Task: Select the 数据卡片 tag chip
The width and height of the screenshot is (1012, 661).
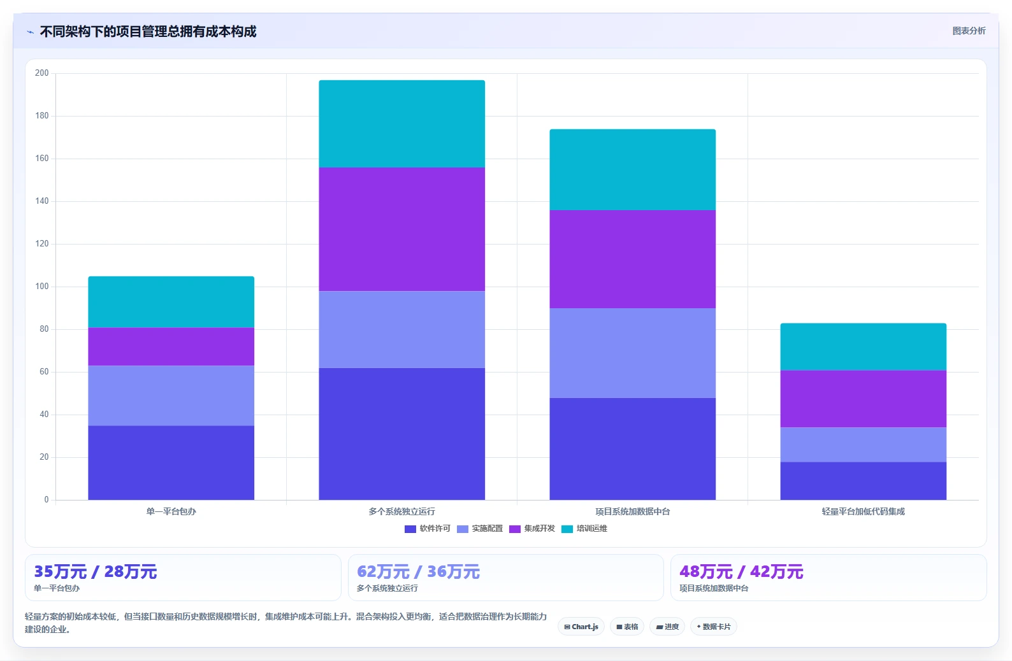Action: click(714, 627)
